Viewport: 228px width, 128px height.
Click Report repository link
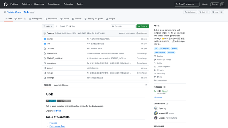160,80
